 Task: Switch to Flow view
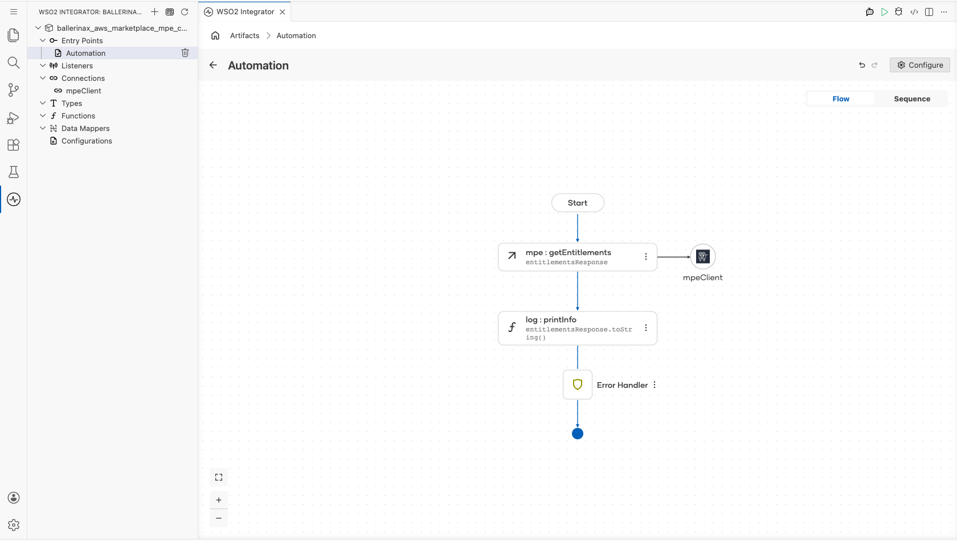(841, 99)
